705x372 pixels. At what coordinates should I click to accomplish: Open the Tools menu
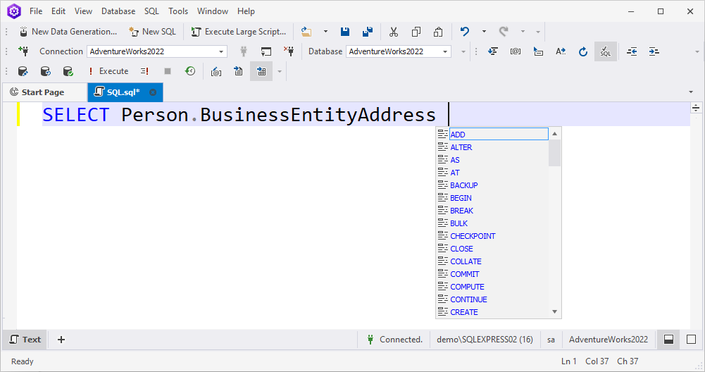[178, 11]
